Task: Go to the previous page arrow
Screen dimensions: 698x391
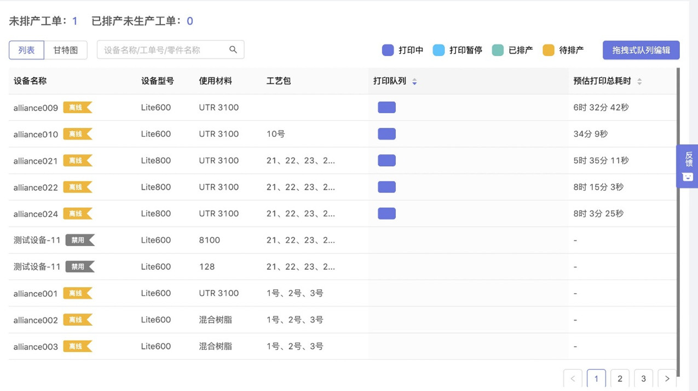Action: pyautogui.click(x=573, y=378)
